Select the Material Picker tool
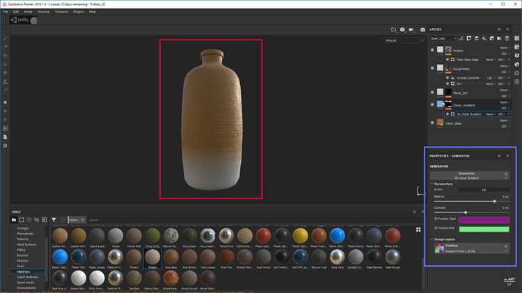 click(6, 90)
